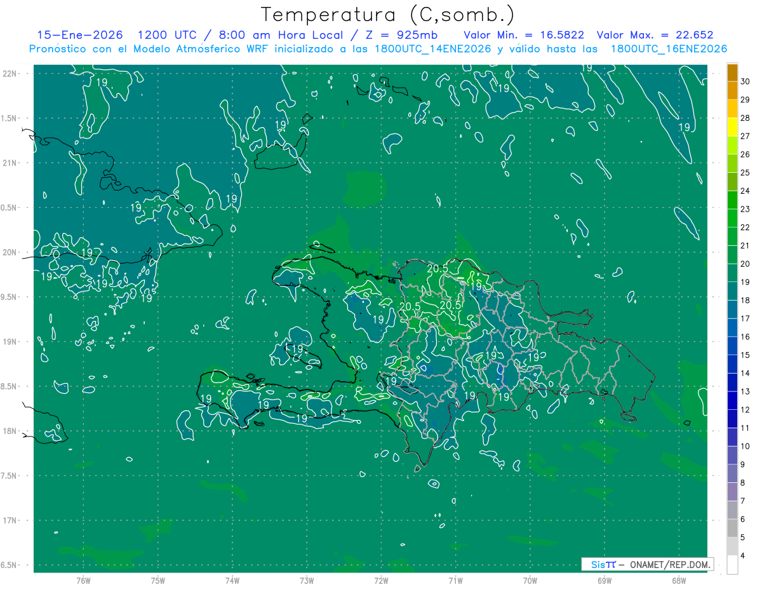The image size is (762, 589).
Task: Click the '22N' latitude axis label
Action: point(10,74)
